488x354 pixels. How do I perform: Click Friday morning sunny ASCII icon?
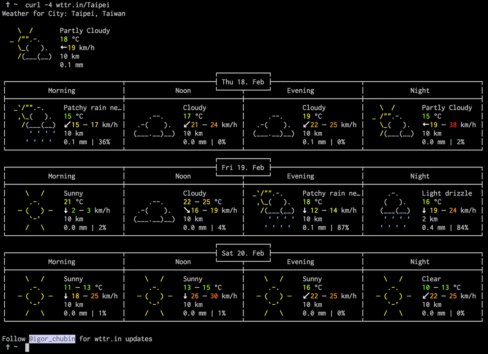[35, 211]
